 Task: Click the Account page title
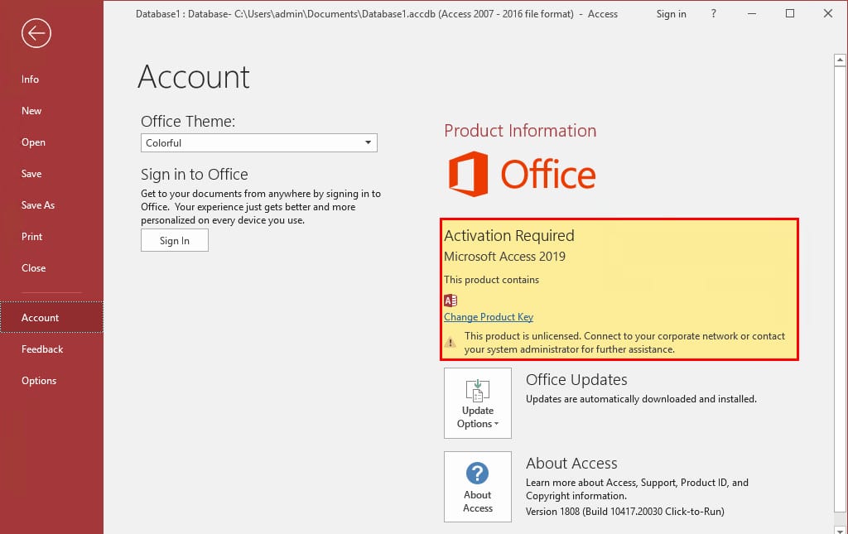click(x=194, y=77)
